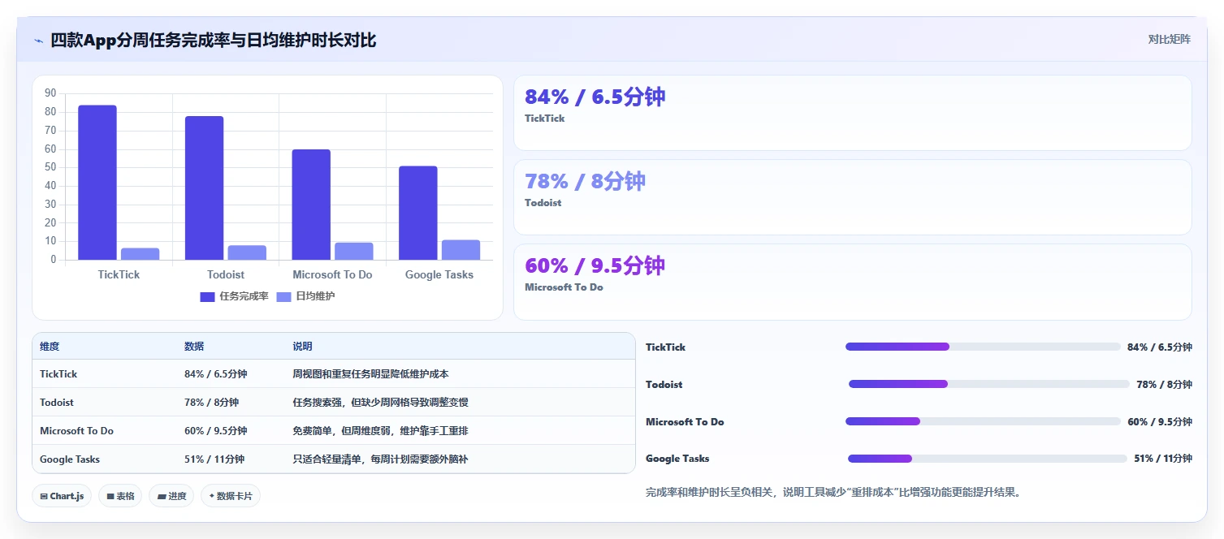Click Microsoft To Do label under 60% card value

click(564, 287)
